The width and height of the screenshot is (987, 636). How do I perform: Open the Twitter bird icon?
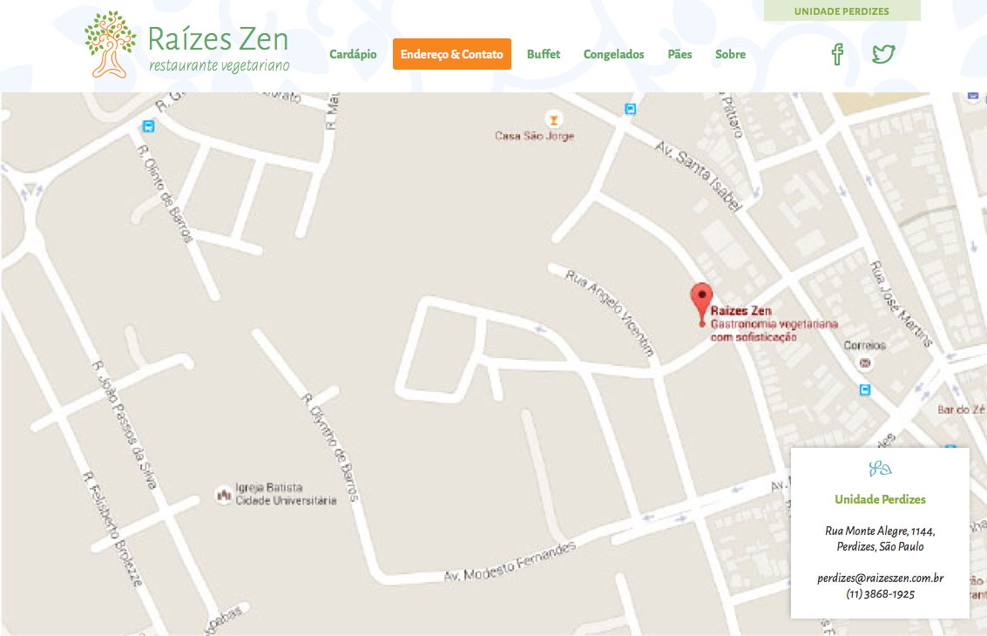[883, 54]
